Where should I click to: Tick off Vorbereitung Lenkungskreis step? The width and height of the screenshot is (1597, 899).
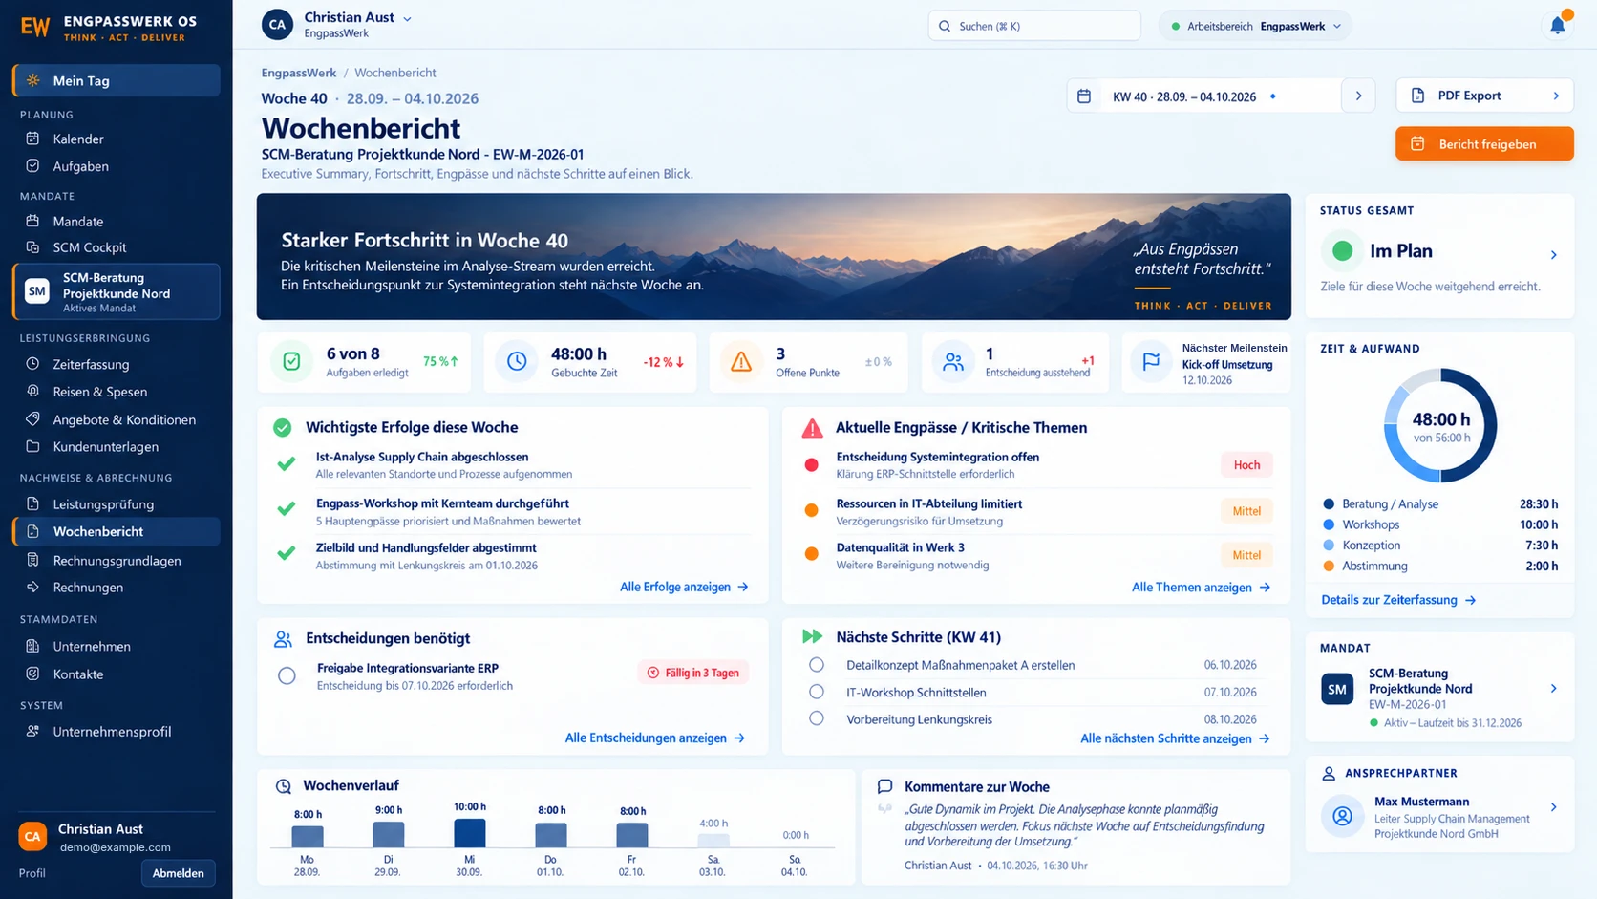coord(817,718)
